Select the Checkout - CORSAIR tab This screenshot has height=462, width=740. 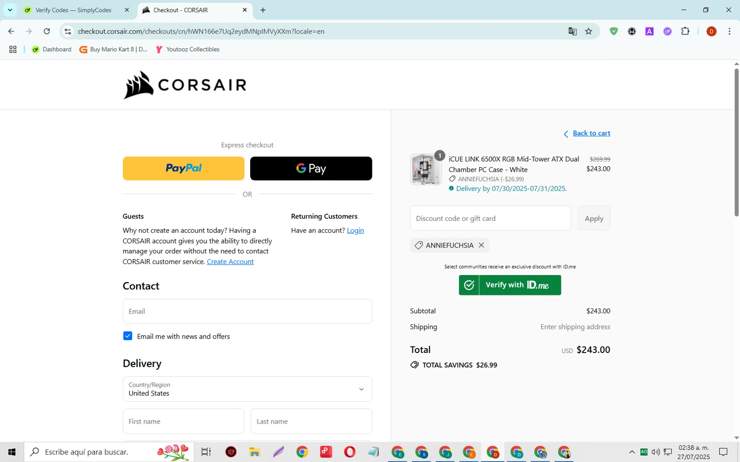pos(180,10)
